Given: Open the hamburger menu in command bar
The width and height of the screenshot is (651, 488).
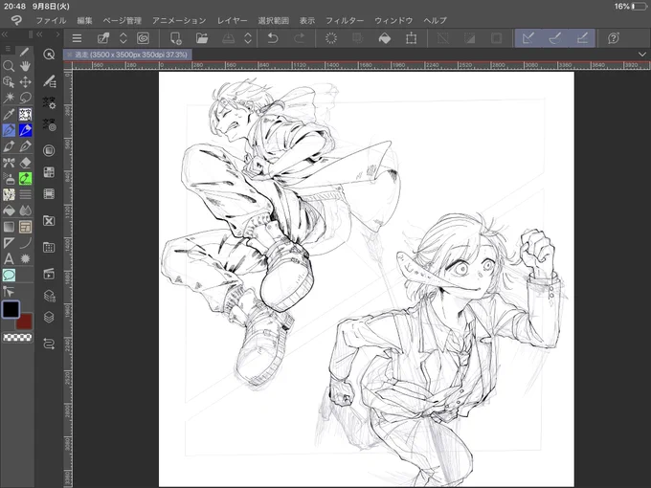Looking at the screenshot, I should tap(77, 38).
